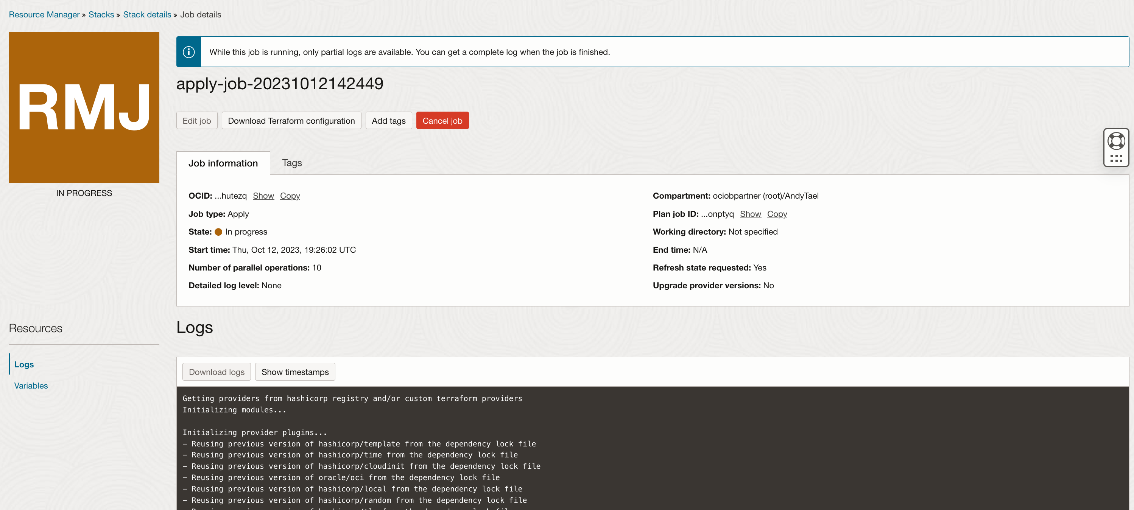1134x510 pixels.
Task: Go to Stack details breadcrumb
Action: pyautogui.click(x=146, y=14)
